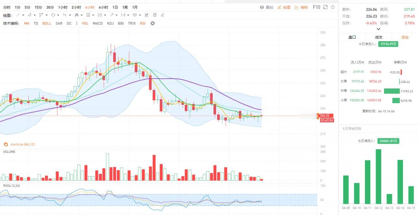Switch to the 成交 tab
418x215 pixels.
click(x=378, y=37)
